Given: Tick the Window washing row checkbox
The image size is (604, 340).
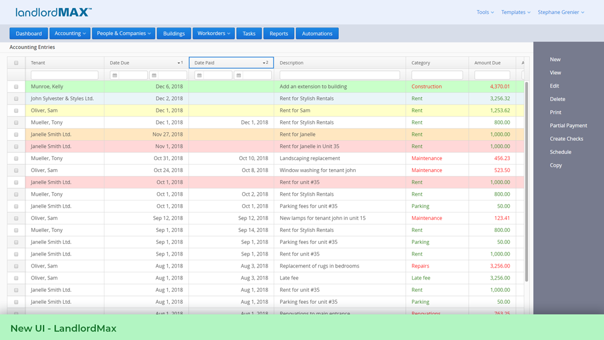Looking at the screenshot, I should point(16,170).
